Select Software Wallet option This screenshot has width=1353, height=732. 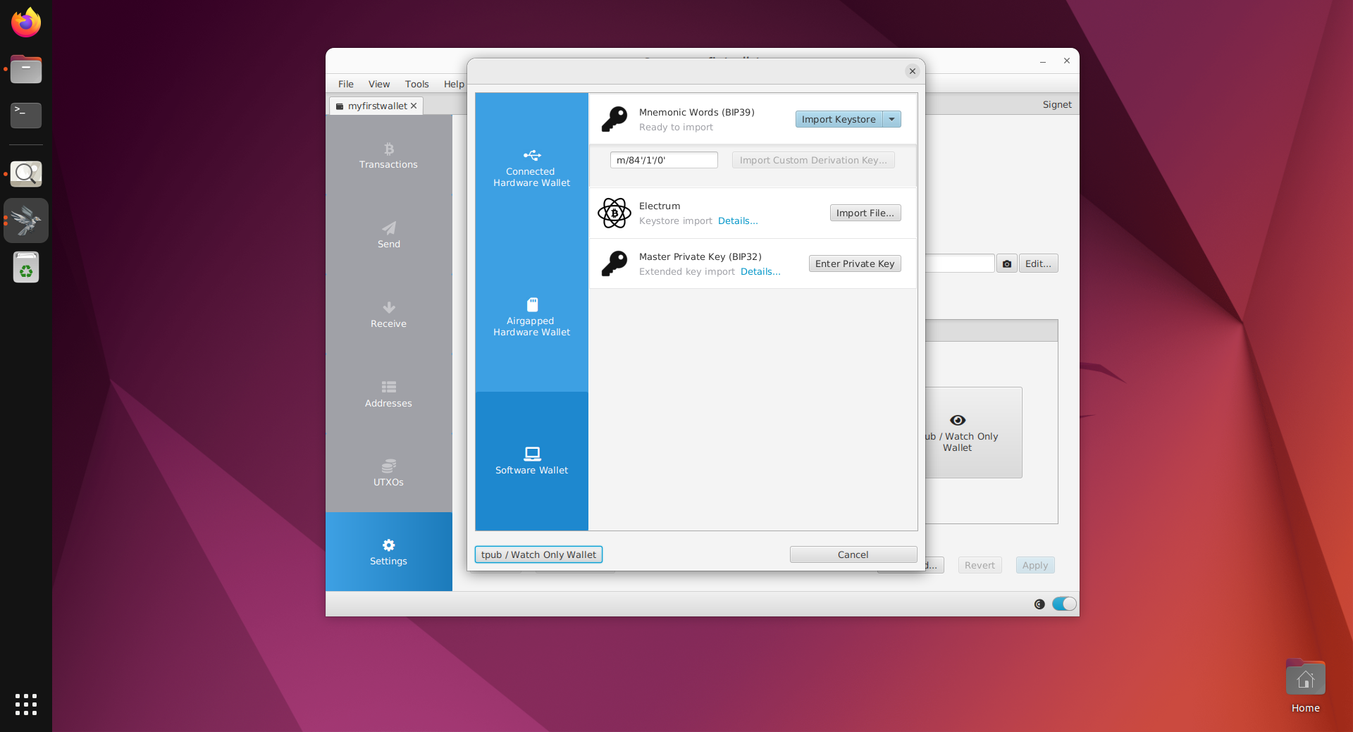531,461
